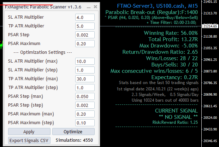Select the PSAR Step (step) field
The height and width of the screenshot is (147, 219).
point(85,105)
